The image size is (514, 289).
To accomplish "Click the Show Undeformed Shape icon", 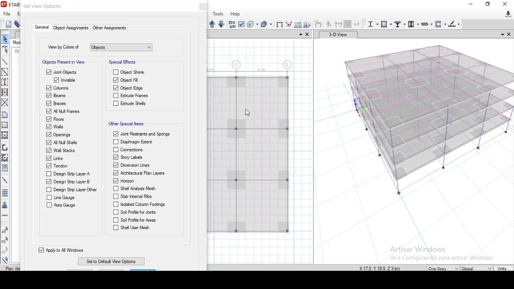I will (279, 24).
